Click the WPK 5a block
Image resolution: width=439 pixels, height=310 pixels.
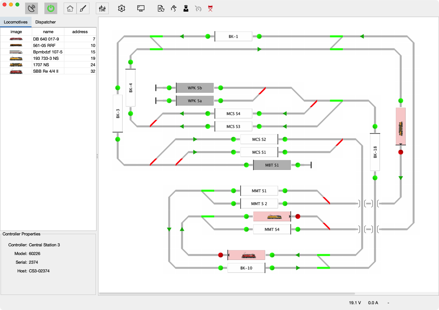coord(195,101)
